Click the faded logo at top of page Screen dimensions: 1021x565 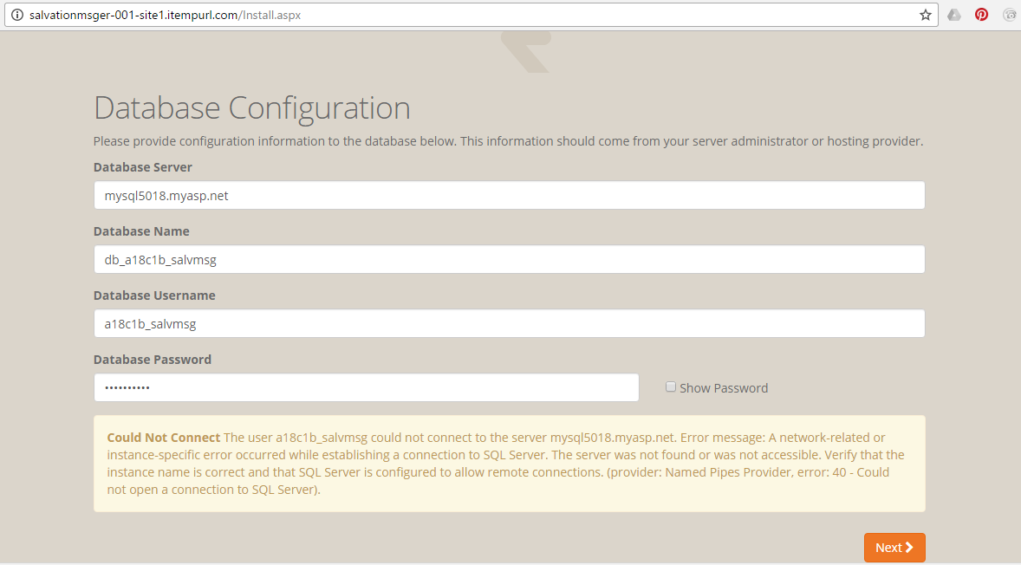[x=525, y=52]
